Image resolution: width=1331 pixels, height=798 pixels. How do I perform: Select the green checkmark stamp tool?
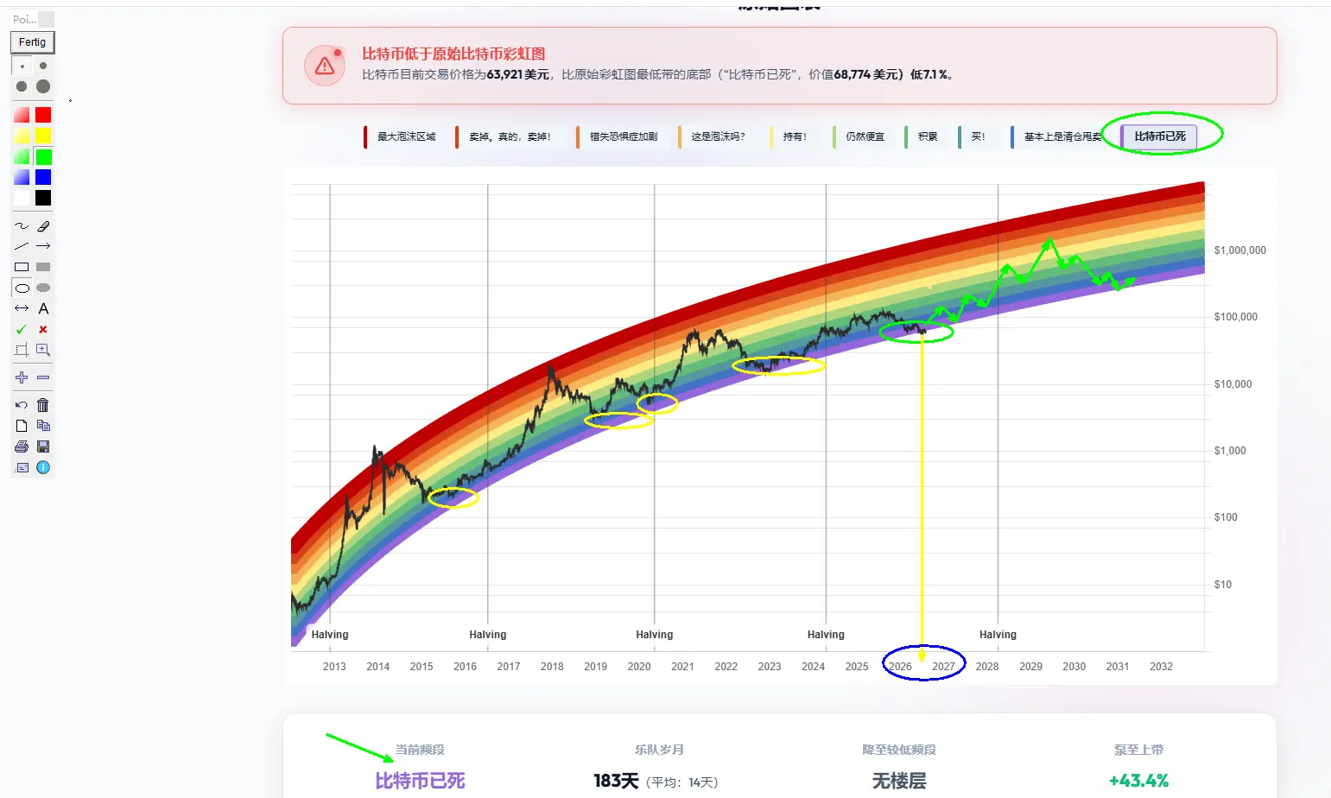coord(22,329)
